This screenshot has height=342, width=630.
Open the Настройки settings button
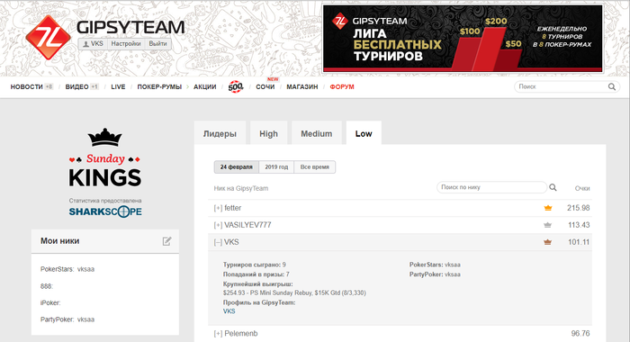(126, 44)
